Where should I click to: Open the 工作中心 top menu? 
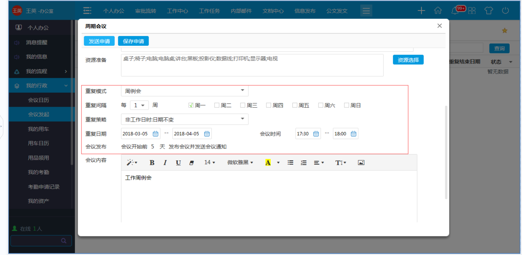pos(178,11)
